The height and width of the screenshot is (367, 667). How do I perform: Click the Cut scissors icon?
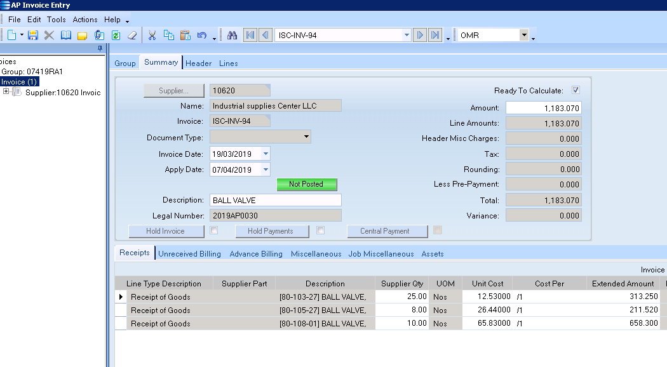point(152,36)
